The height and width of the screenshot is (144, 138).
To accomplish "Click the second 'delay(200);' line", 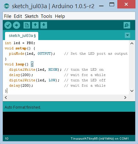I will (21, 85).
